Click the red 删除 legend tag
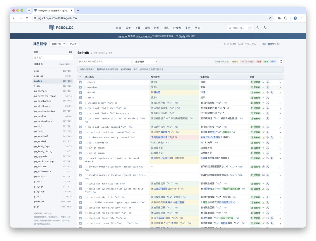This screenshot has height=241, width=316. click(259, 61)
